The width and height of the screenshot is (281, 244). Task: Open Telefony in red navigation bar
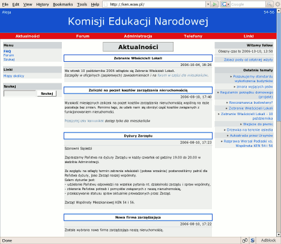pyautogui.click(x=193, y=36)
